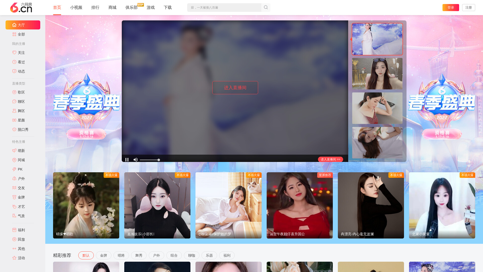Open 排行 ranking tab
483x272 pixels.
[x=95, y=8]
